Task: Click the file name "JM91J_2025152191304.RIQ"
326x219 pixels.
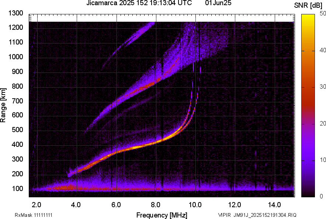Action: point(265,215)
